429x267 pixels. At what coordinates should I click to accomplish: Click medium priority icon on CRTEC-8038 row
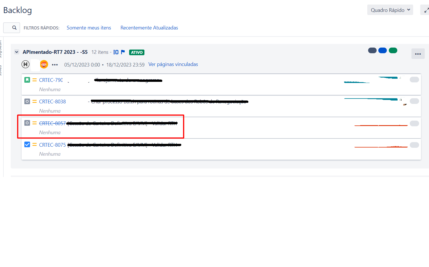pos(35,102)
